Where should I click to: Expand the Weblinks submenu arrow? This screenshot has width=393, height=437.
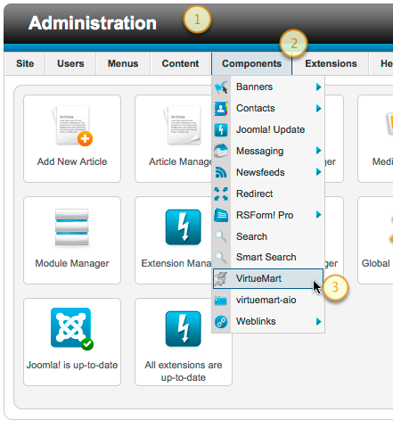318,321
